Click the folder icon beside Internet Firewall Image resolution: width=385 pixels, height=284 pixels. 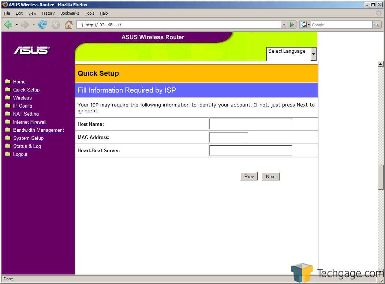point(8,122)
